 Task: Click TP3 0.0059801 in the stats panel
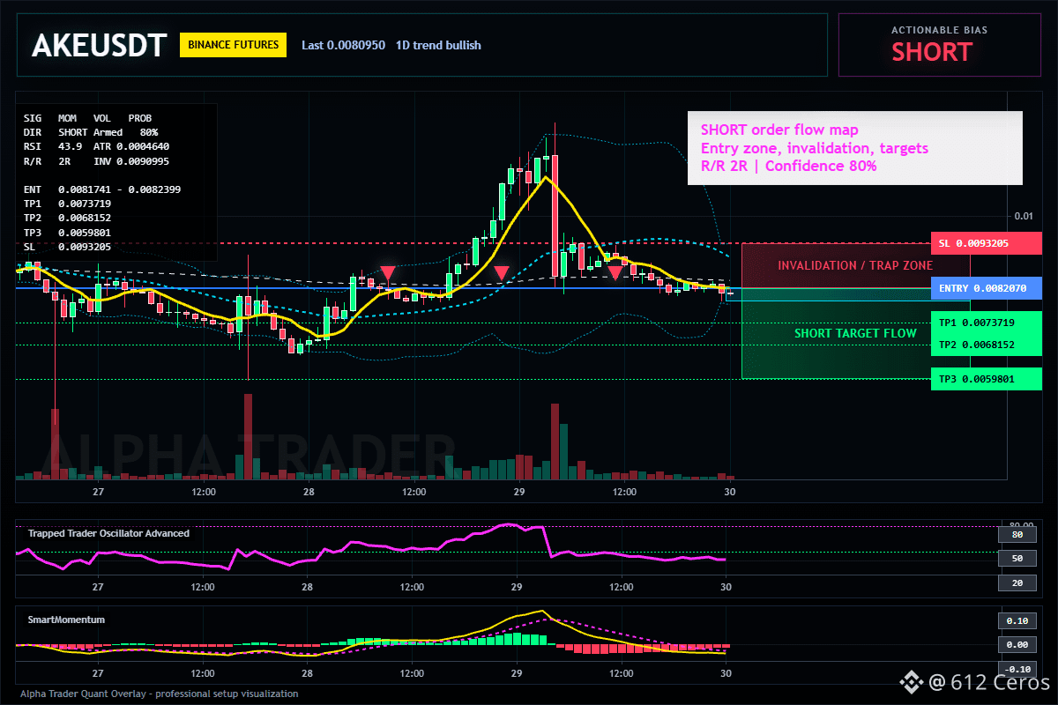68,233
